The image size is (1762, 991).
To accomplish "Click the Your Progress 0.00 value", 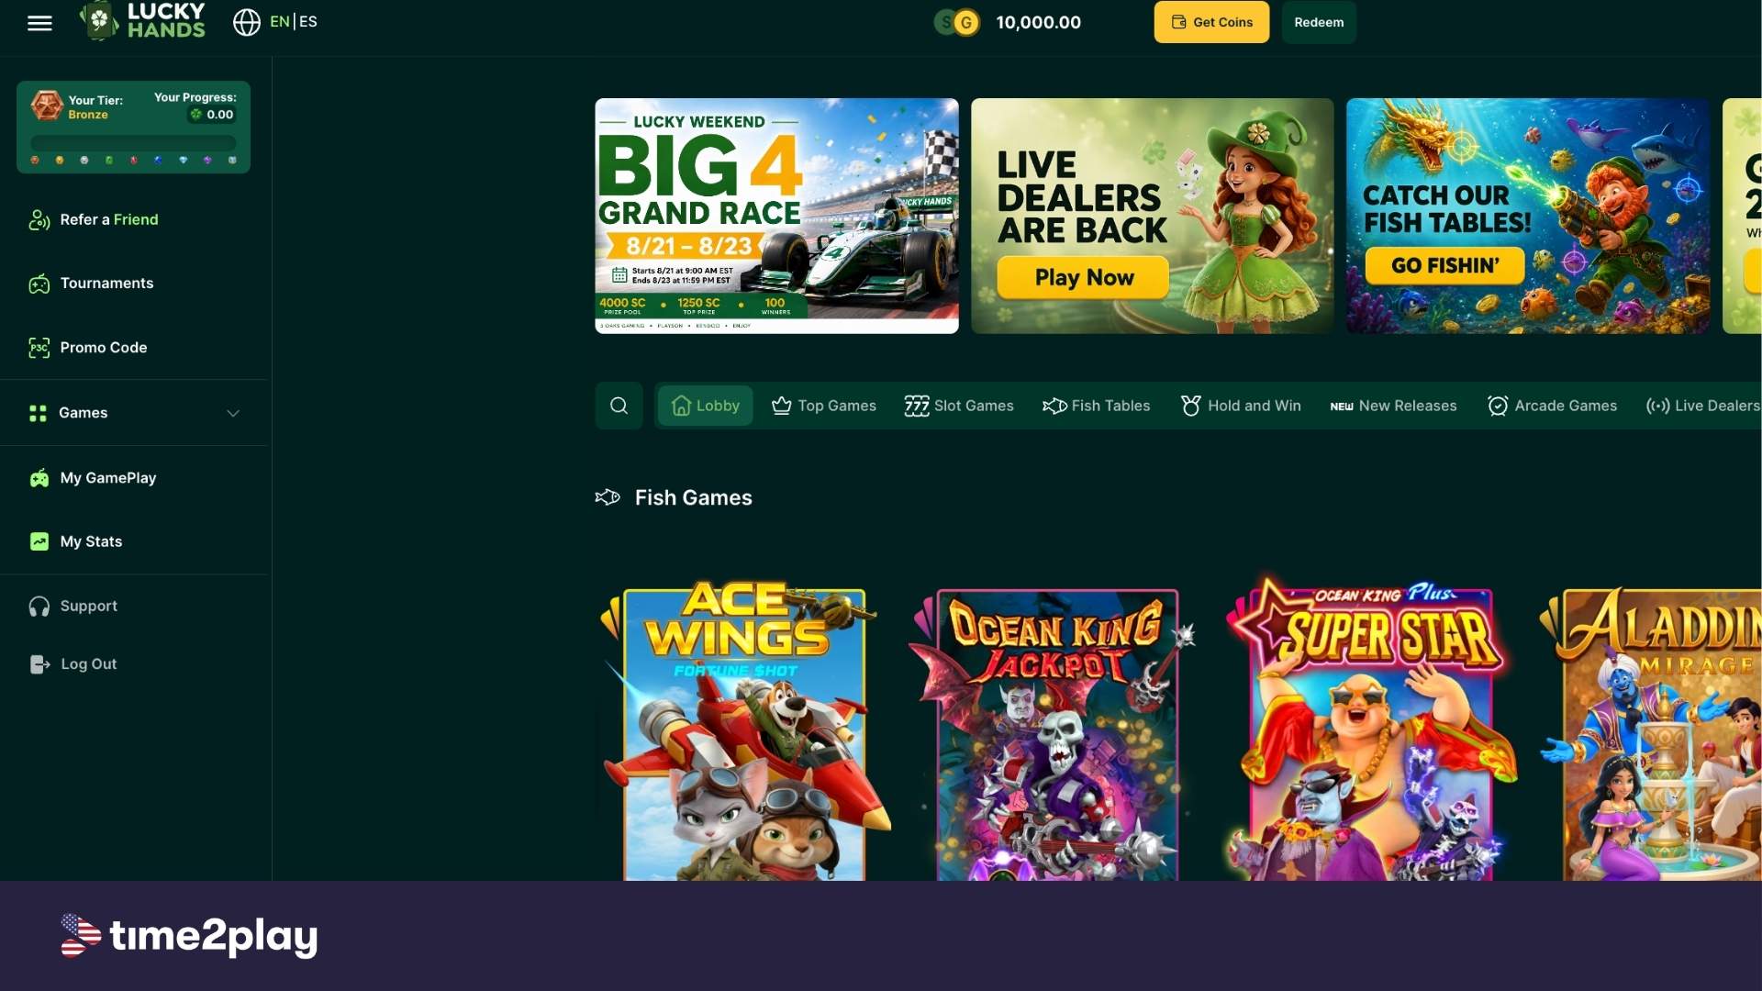I will 212,115.
